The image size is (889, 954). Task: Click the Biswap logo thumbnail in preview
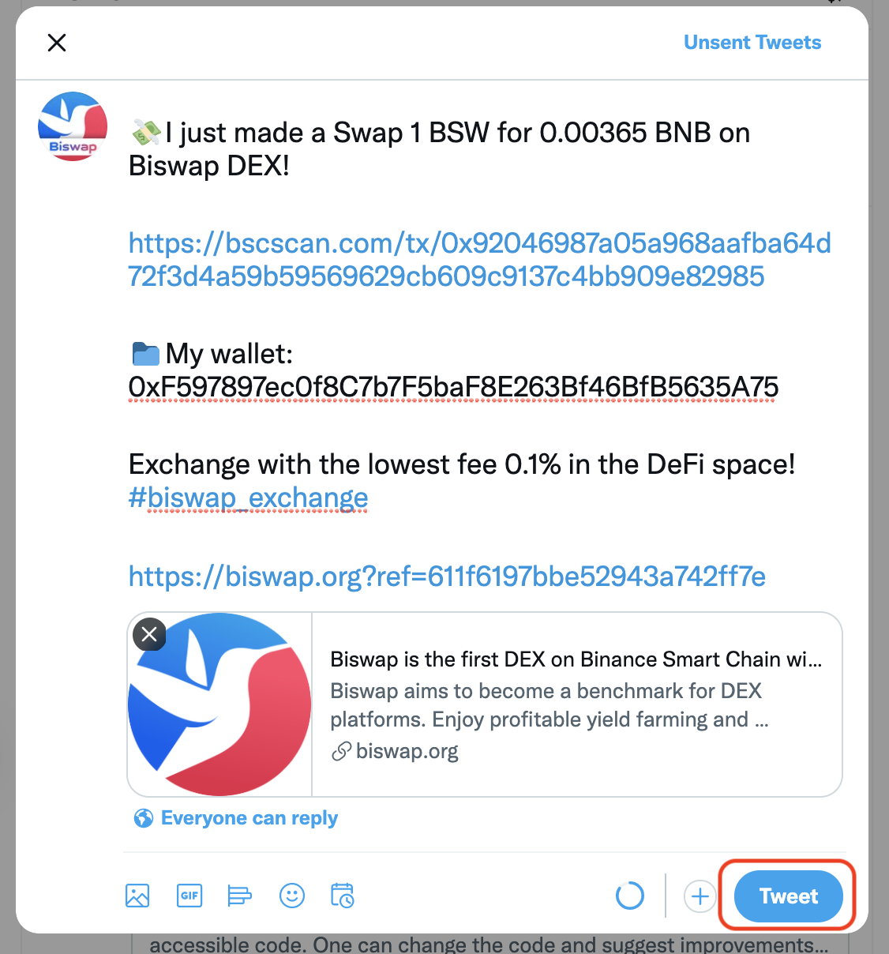pos(220,704)
